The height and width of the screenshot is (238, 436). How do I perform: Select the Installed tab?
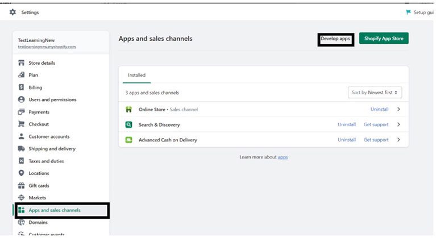[x=136, y=75]
